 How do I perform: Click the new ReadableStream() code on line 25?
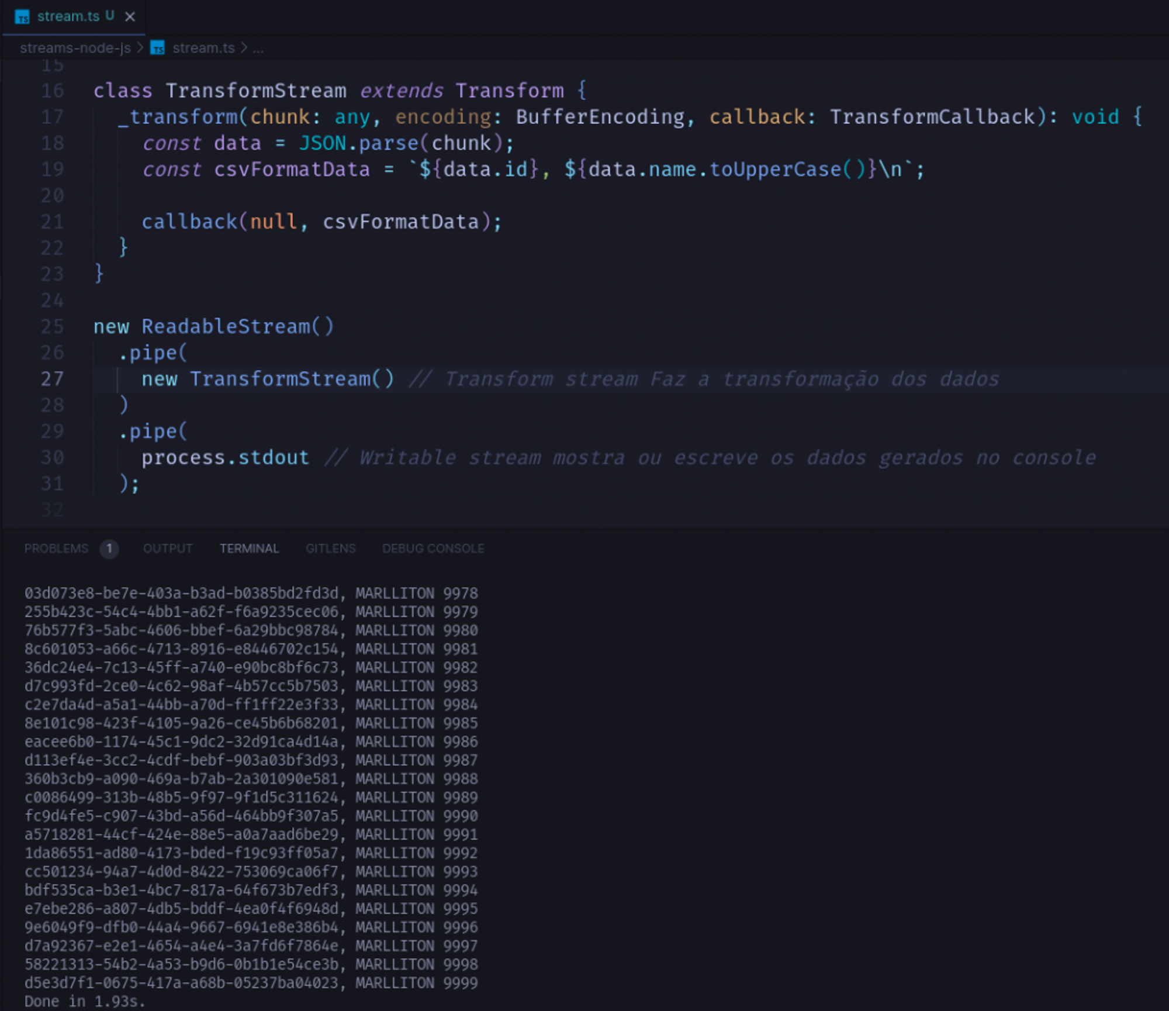click(x=213, y=326)
